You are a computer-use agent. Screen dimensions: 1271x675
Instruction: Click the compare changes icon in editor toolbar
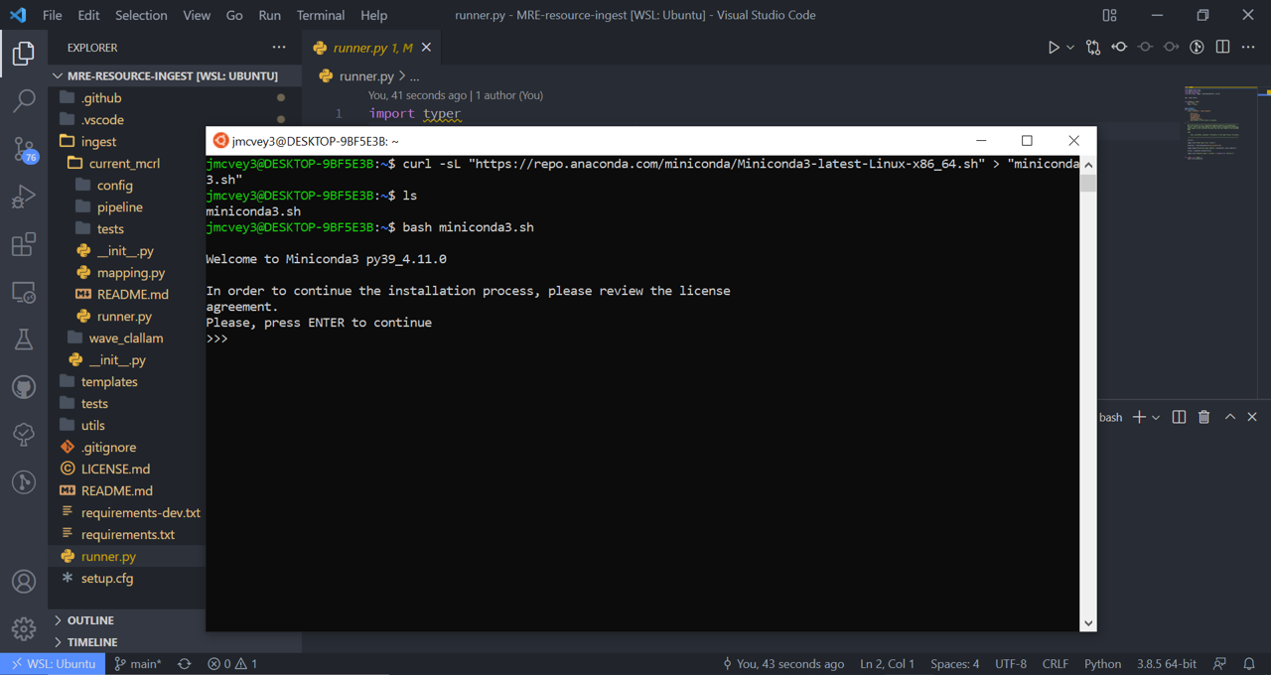(x=1093, y=48)
